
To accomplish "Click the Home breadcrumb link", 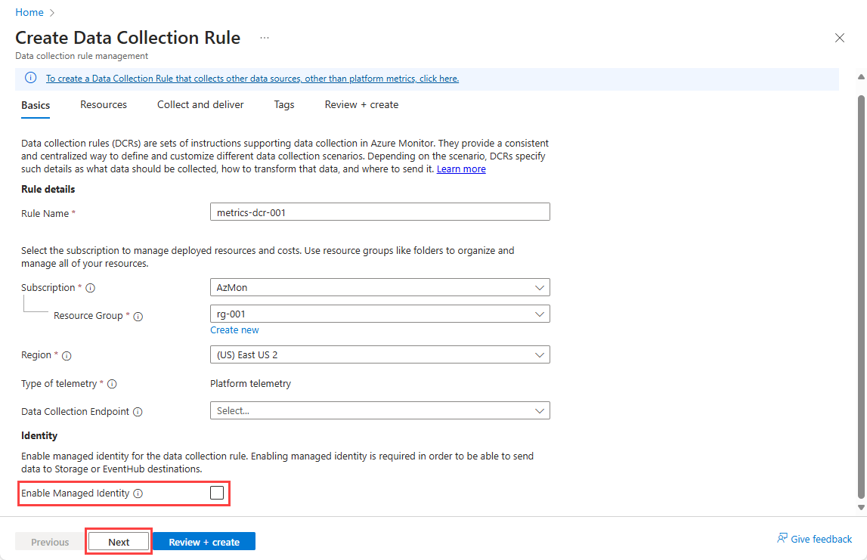I will click(x=29, y=12).
